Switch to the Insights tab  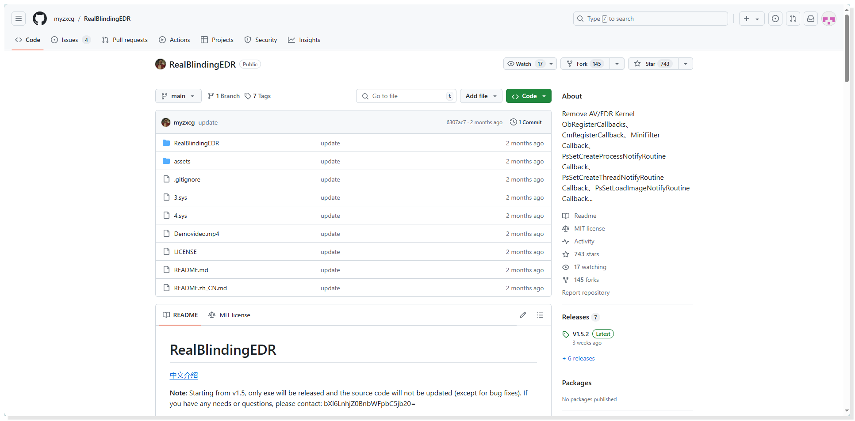pyautogui.click(x=304, y=40)
